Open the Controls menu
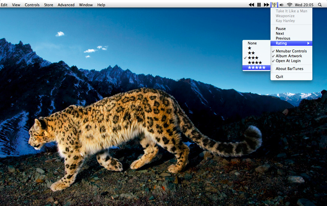Viewport: 327px width, 206px height. pos(32,4)
